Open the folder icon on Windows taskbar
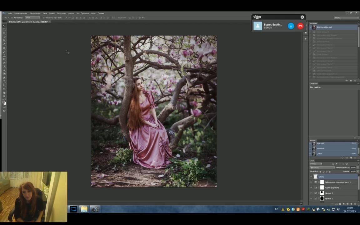 tap(84, 209)
